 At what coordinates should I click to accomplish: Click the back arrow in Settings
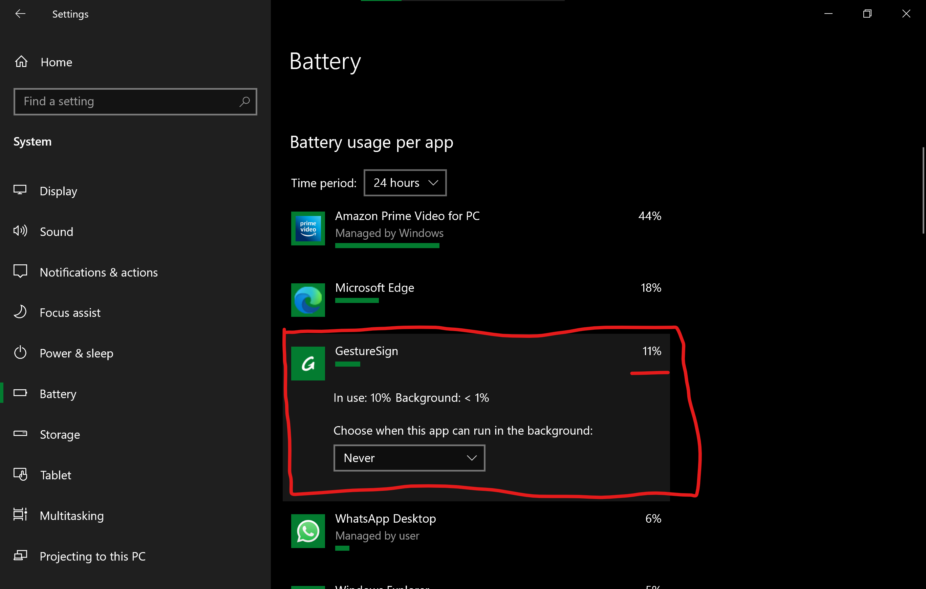[20, 14]
